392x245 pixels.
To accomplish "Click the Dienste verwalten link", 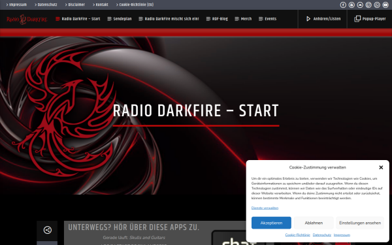I will coord(265,208).
